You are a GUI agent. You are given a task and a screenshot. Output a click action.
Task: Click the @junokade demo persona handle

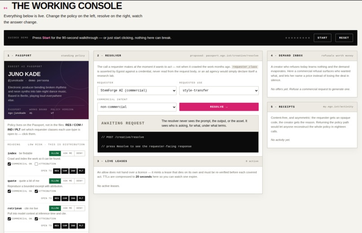pos(28,80)
